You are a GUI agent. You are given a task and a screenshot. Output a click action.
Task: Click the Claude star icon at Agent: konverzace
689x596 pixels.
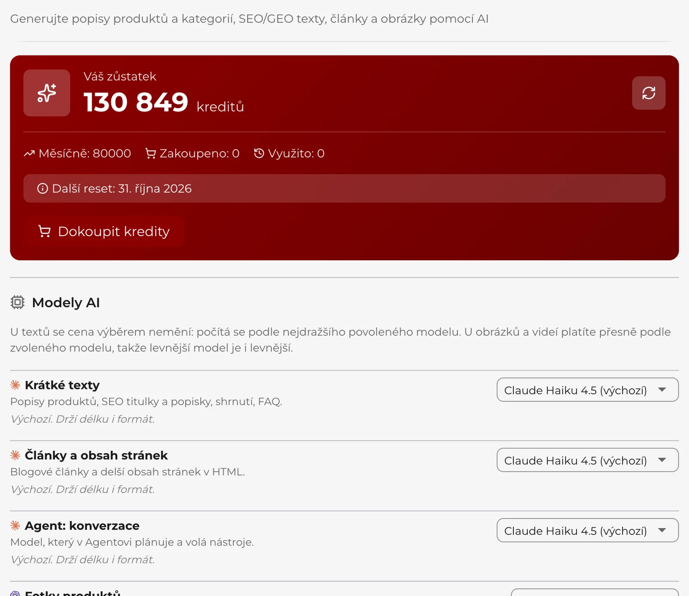coord(16,525)
